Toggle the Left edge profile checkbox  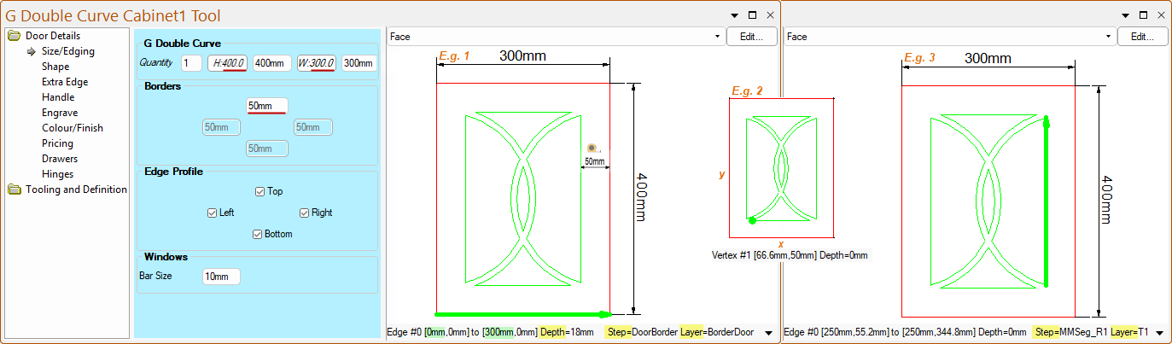coord(213,213)
